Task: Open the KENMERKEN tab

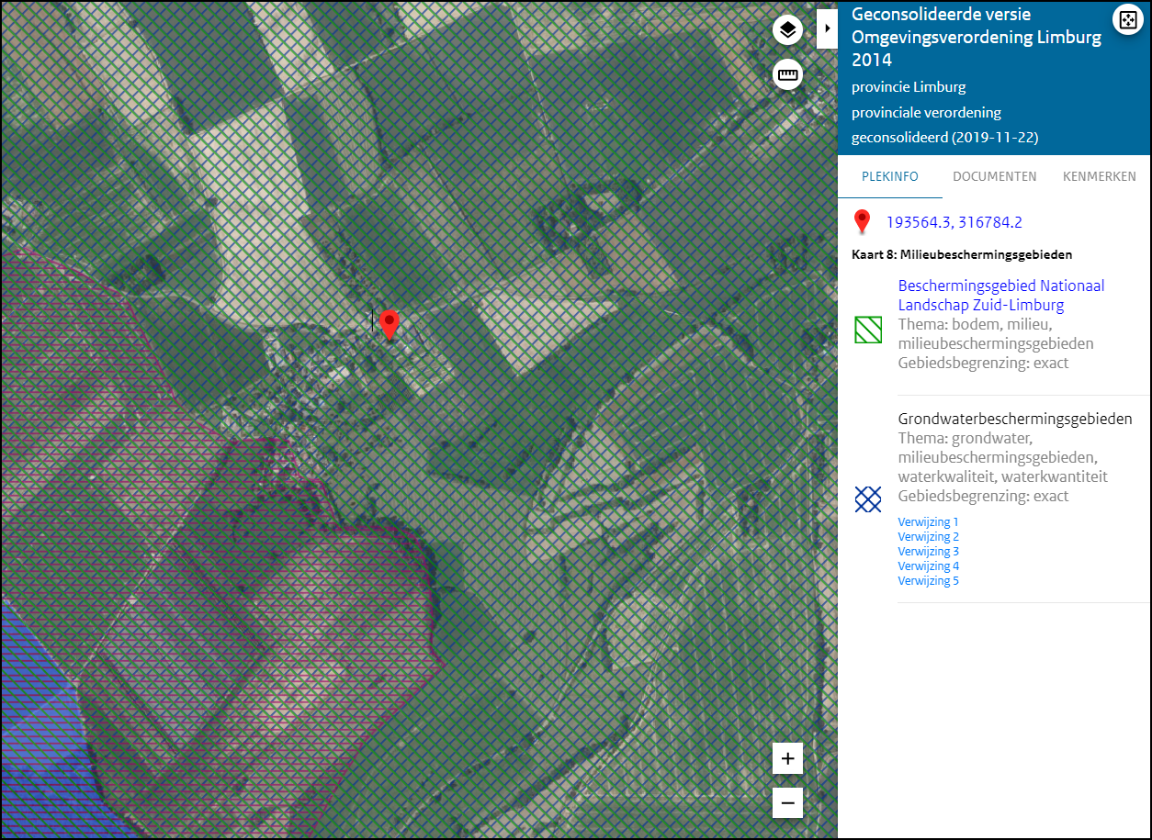Action: (x=1100, y=176)
